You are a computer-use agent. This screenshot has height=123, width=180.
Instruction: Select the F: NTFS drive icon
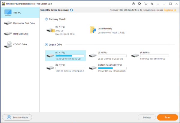tap(135, 55)
